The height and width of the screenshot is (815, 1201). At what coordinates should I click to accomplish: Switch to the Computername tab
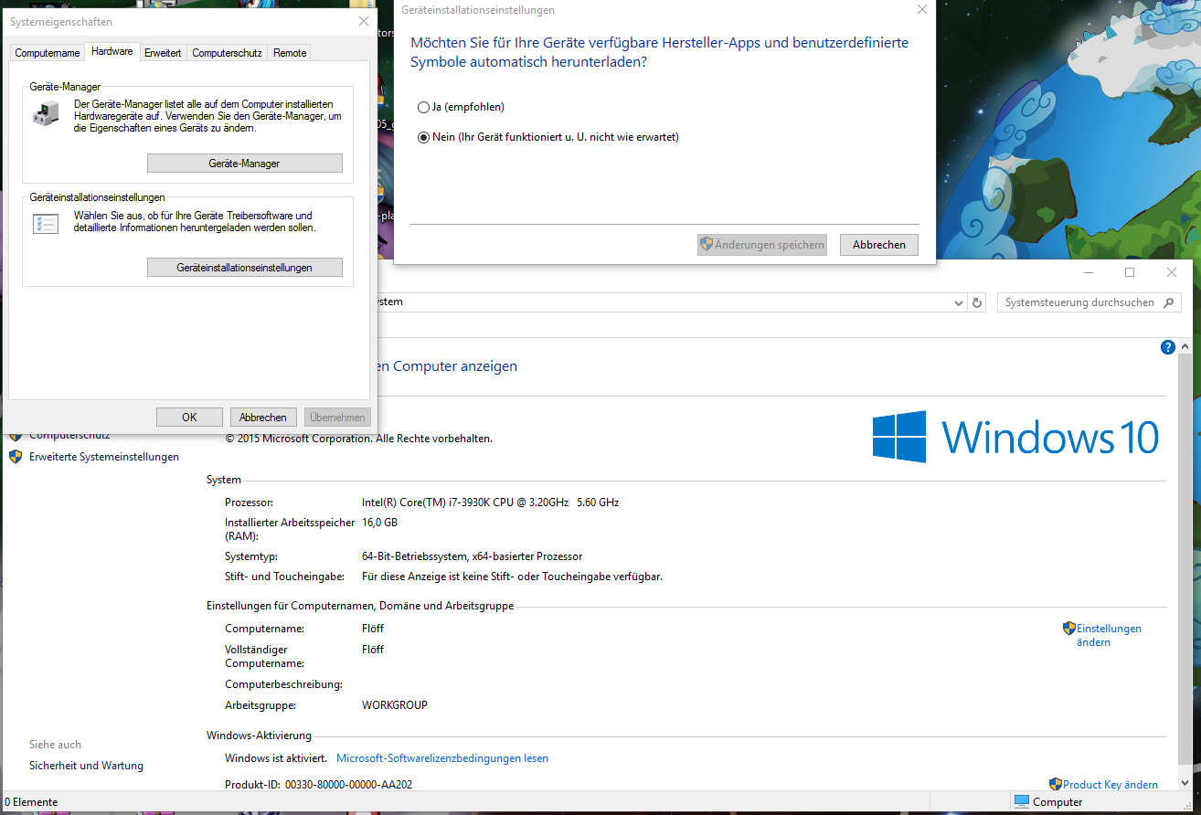point(48,53)
